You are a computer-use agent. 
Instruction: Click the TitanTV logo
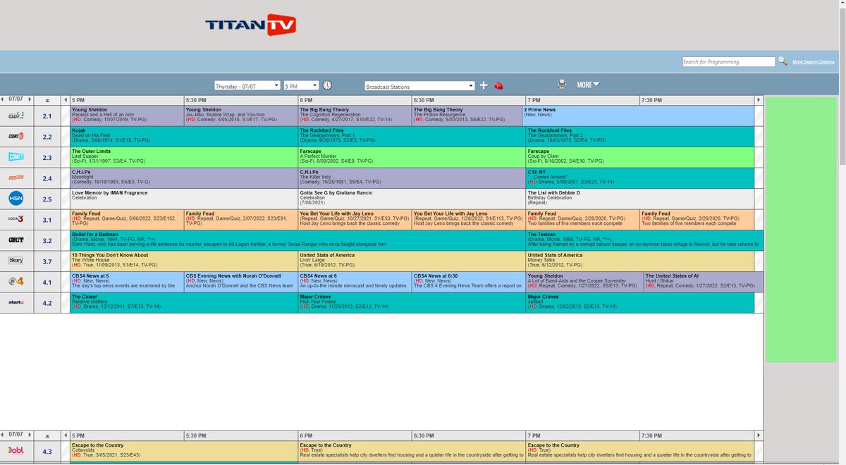point(250,25)
